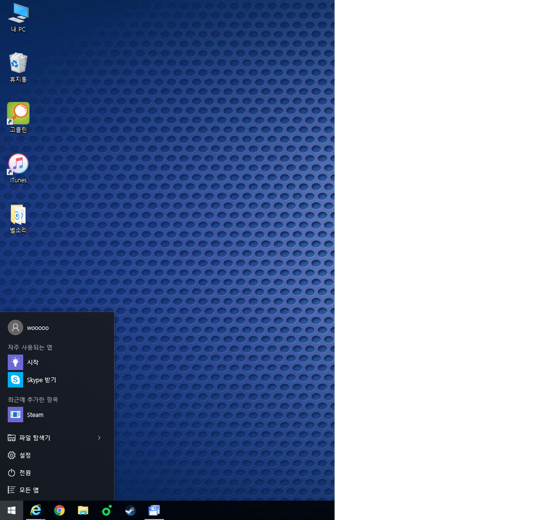Open Steam under recently added items
The image size is (557, 520).
[35, 415]
